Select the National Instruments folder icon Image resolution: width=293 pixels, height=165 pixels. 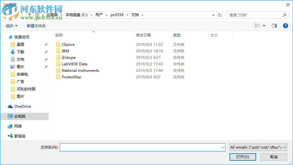[58, 71]
